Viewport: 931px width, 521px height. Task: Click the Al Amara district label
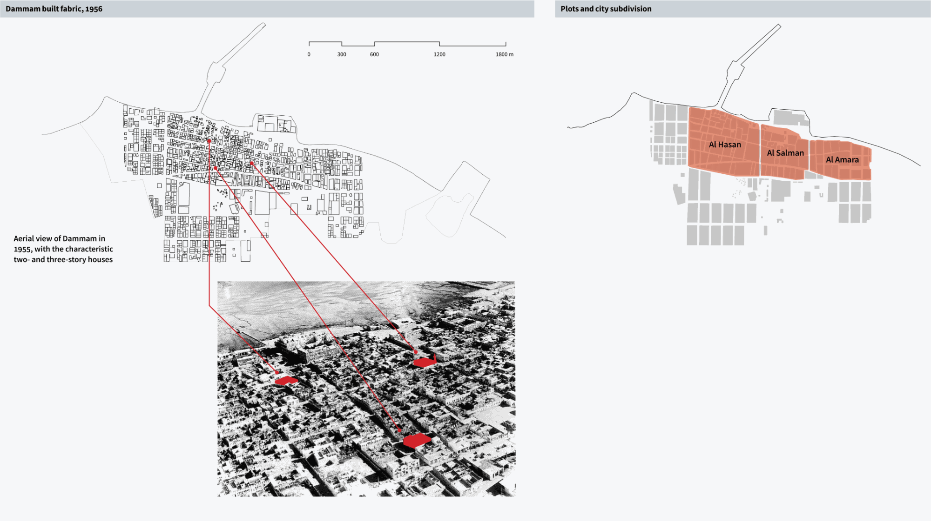pyautogui.click(x=842, y=160)
